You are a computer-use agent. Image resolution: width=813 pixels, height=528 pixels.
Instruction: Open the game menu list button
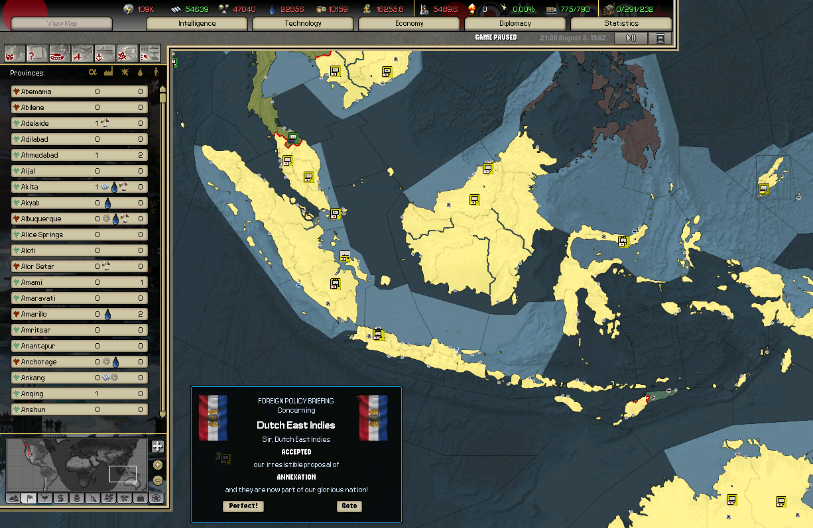pos(660,38)
